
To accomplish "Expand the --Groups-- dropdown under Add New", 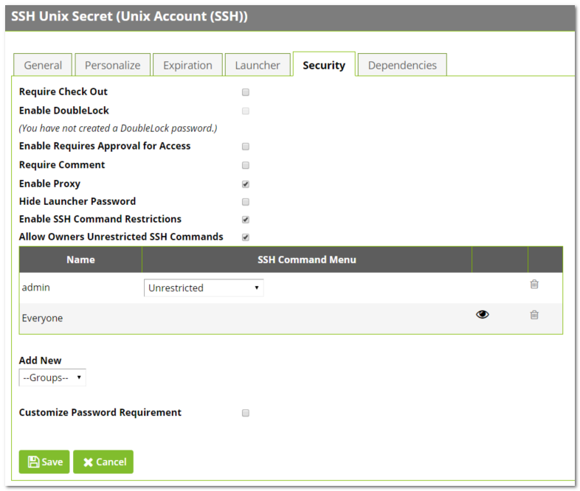I will coord(52,377).
